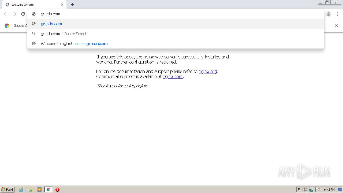Screen dimensions: 343x193
Task: Open the Windows Start menu
Action: click(x=8, y=190)
